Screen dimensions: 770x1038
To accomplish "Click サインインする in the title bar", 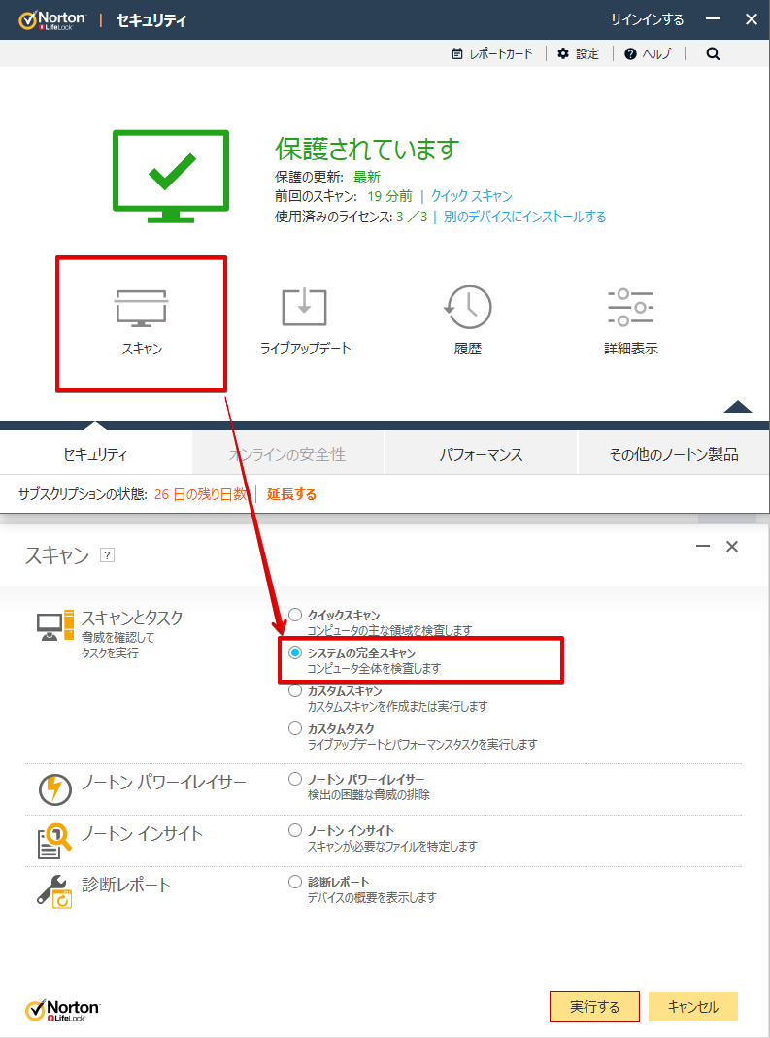I will coord(647,19).
